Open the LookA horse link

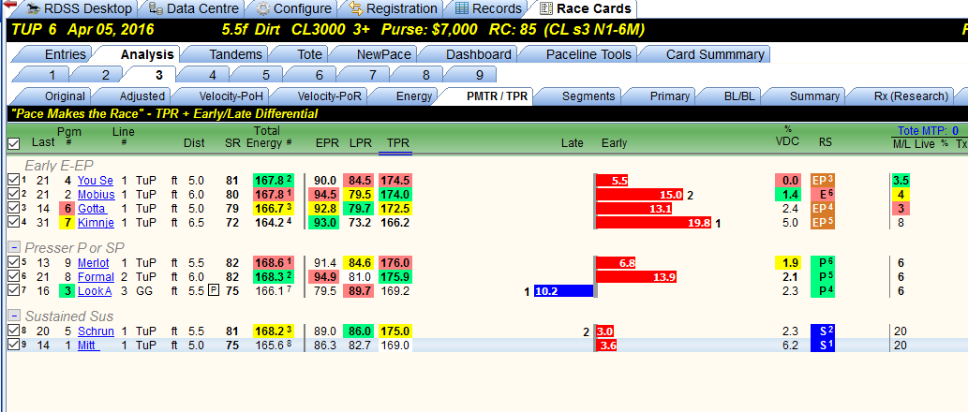click(x=95, y=291)
